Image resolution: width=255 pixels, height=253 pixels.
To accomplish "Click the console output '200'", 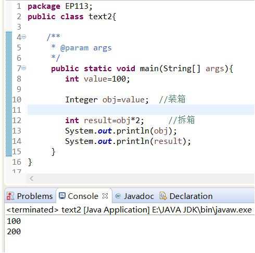I will pos(14,232).
